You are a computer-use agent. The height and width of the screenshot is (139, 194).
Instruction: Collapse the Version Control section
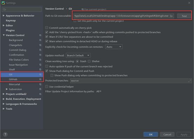[4, 35]
